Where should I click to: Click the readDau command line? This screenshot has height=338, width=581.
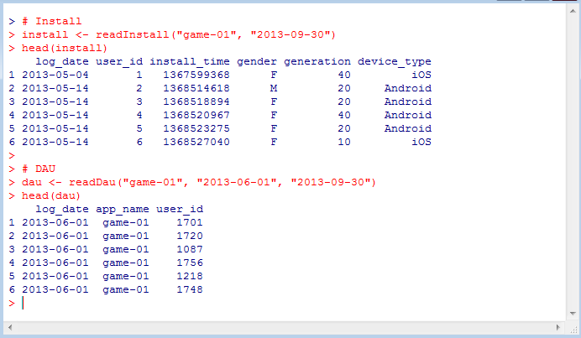tap(199, 182)
